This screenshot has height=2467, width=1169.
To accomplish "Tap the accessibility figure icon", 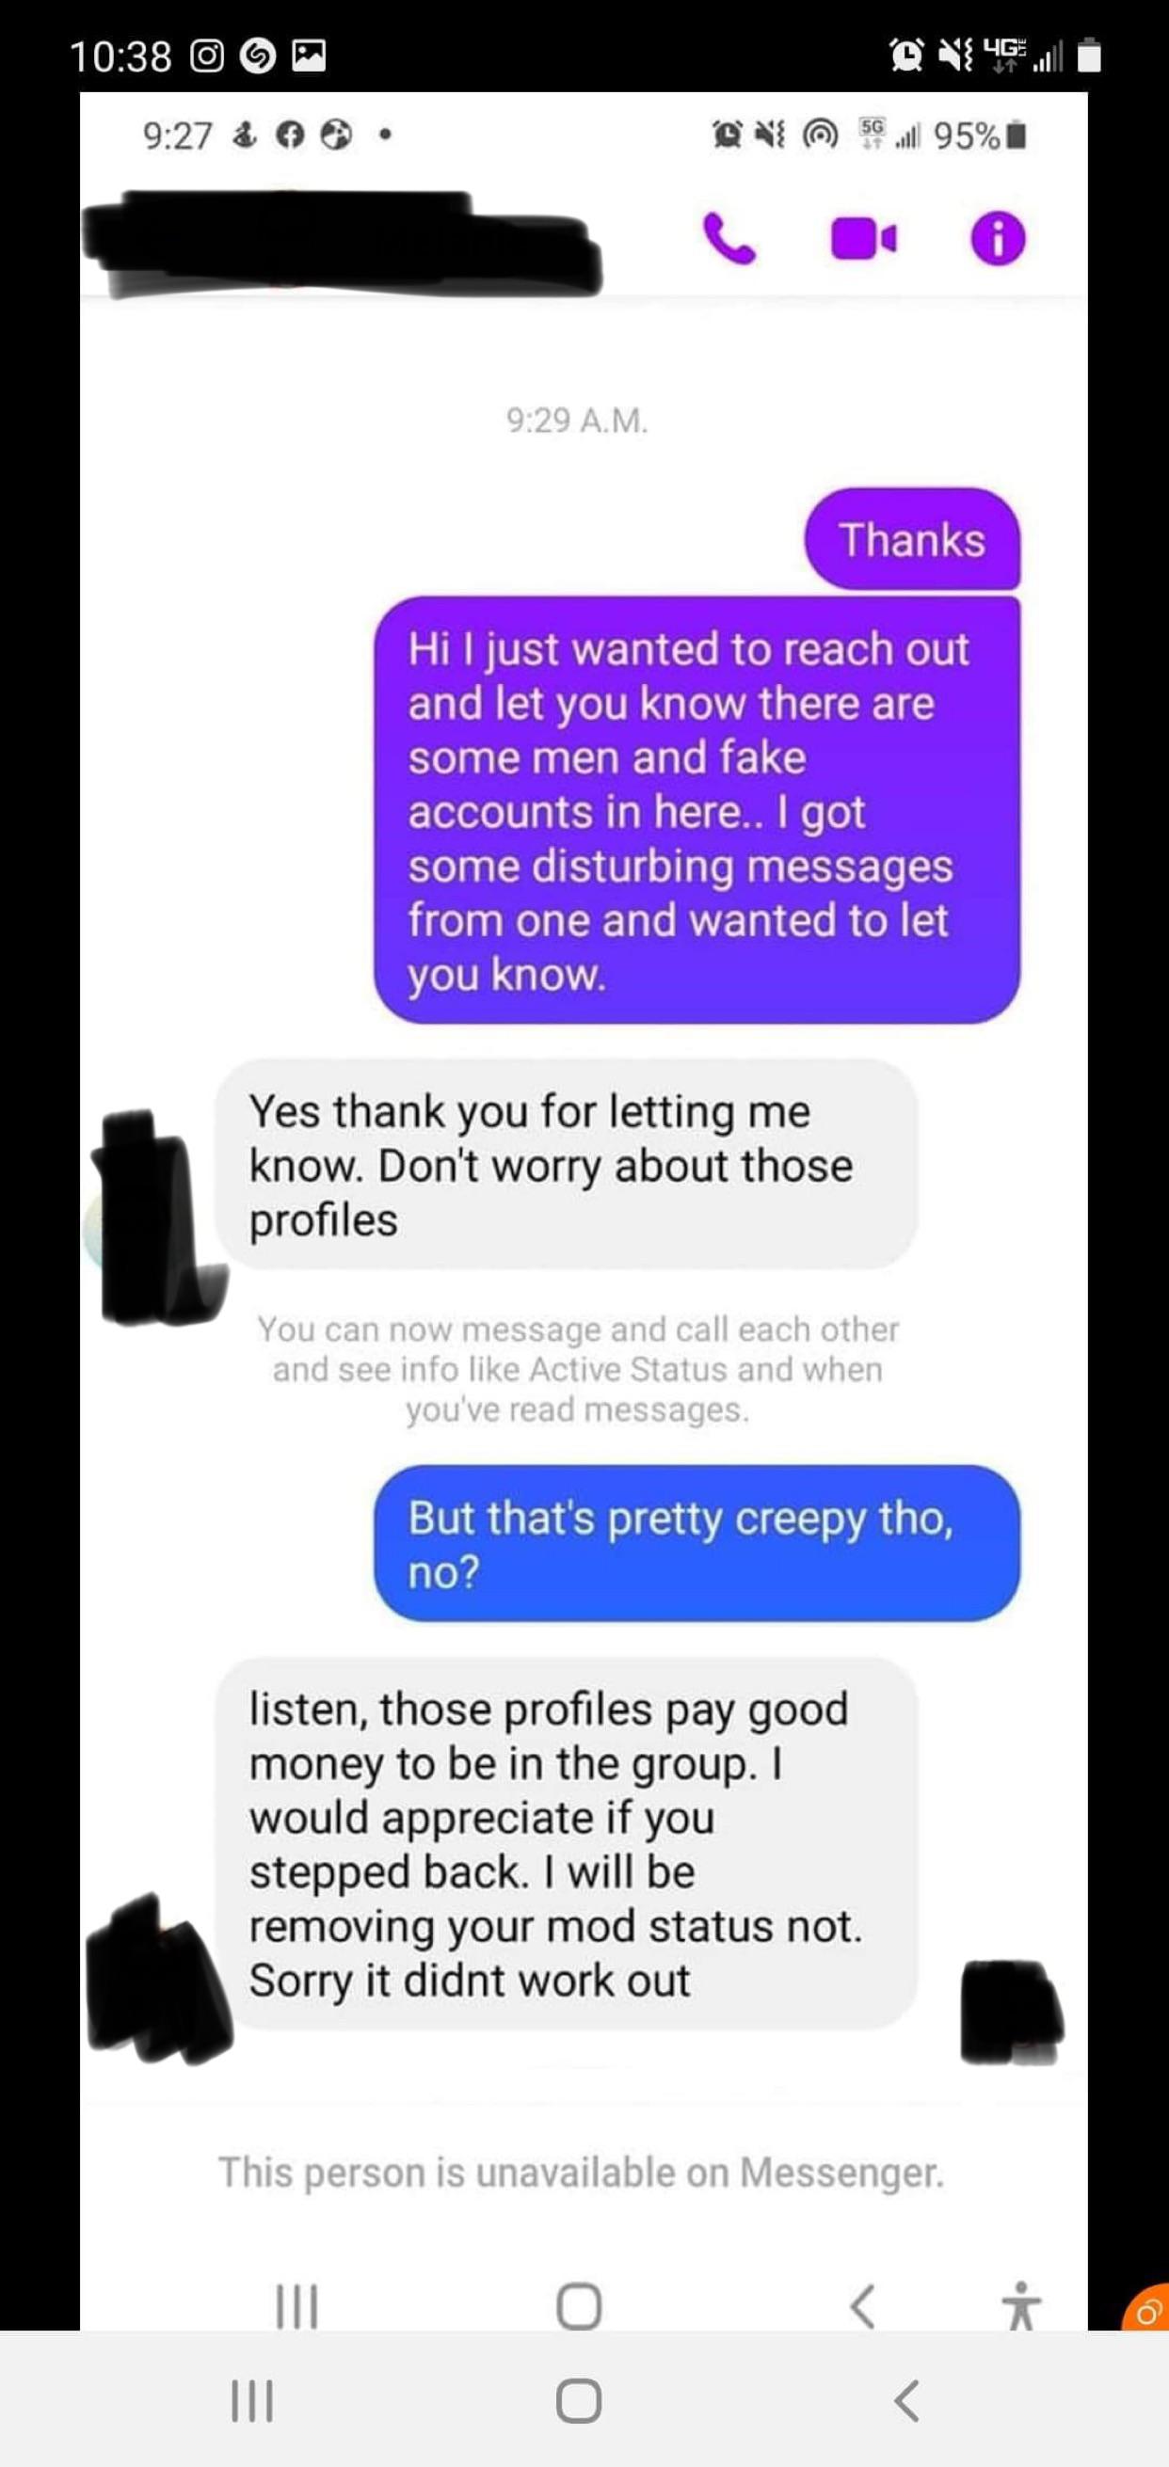I will (1021, 2305).
